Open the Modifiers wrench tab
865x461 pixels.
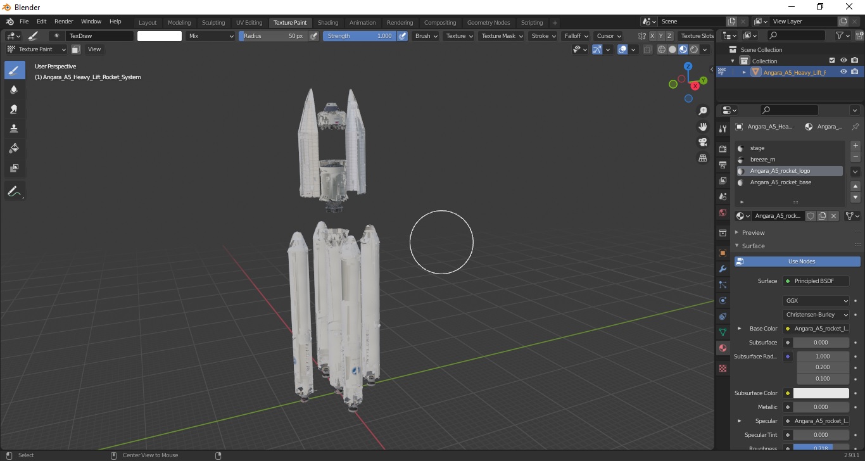click(x=723, y=268)
